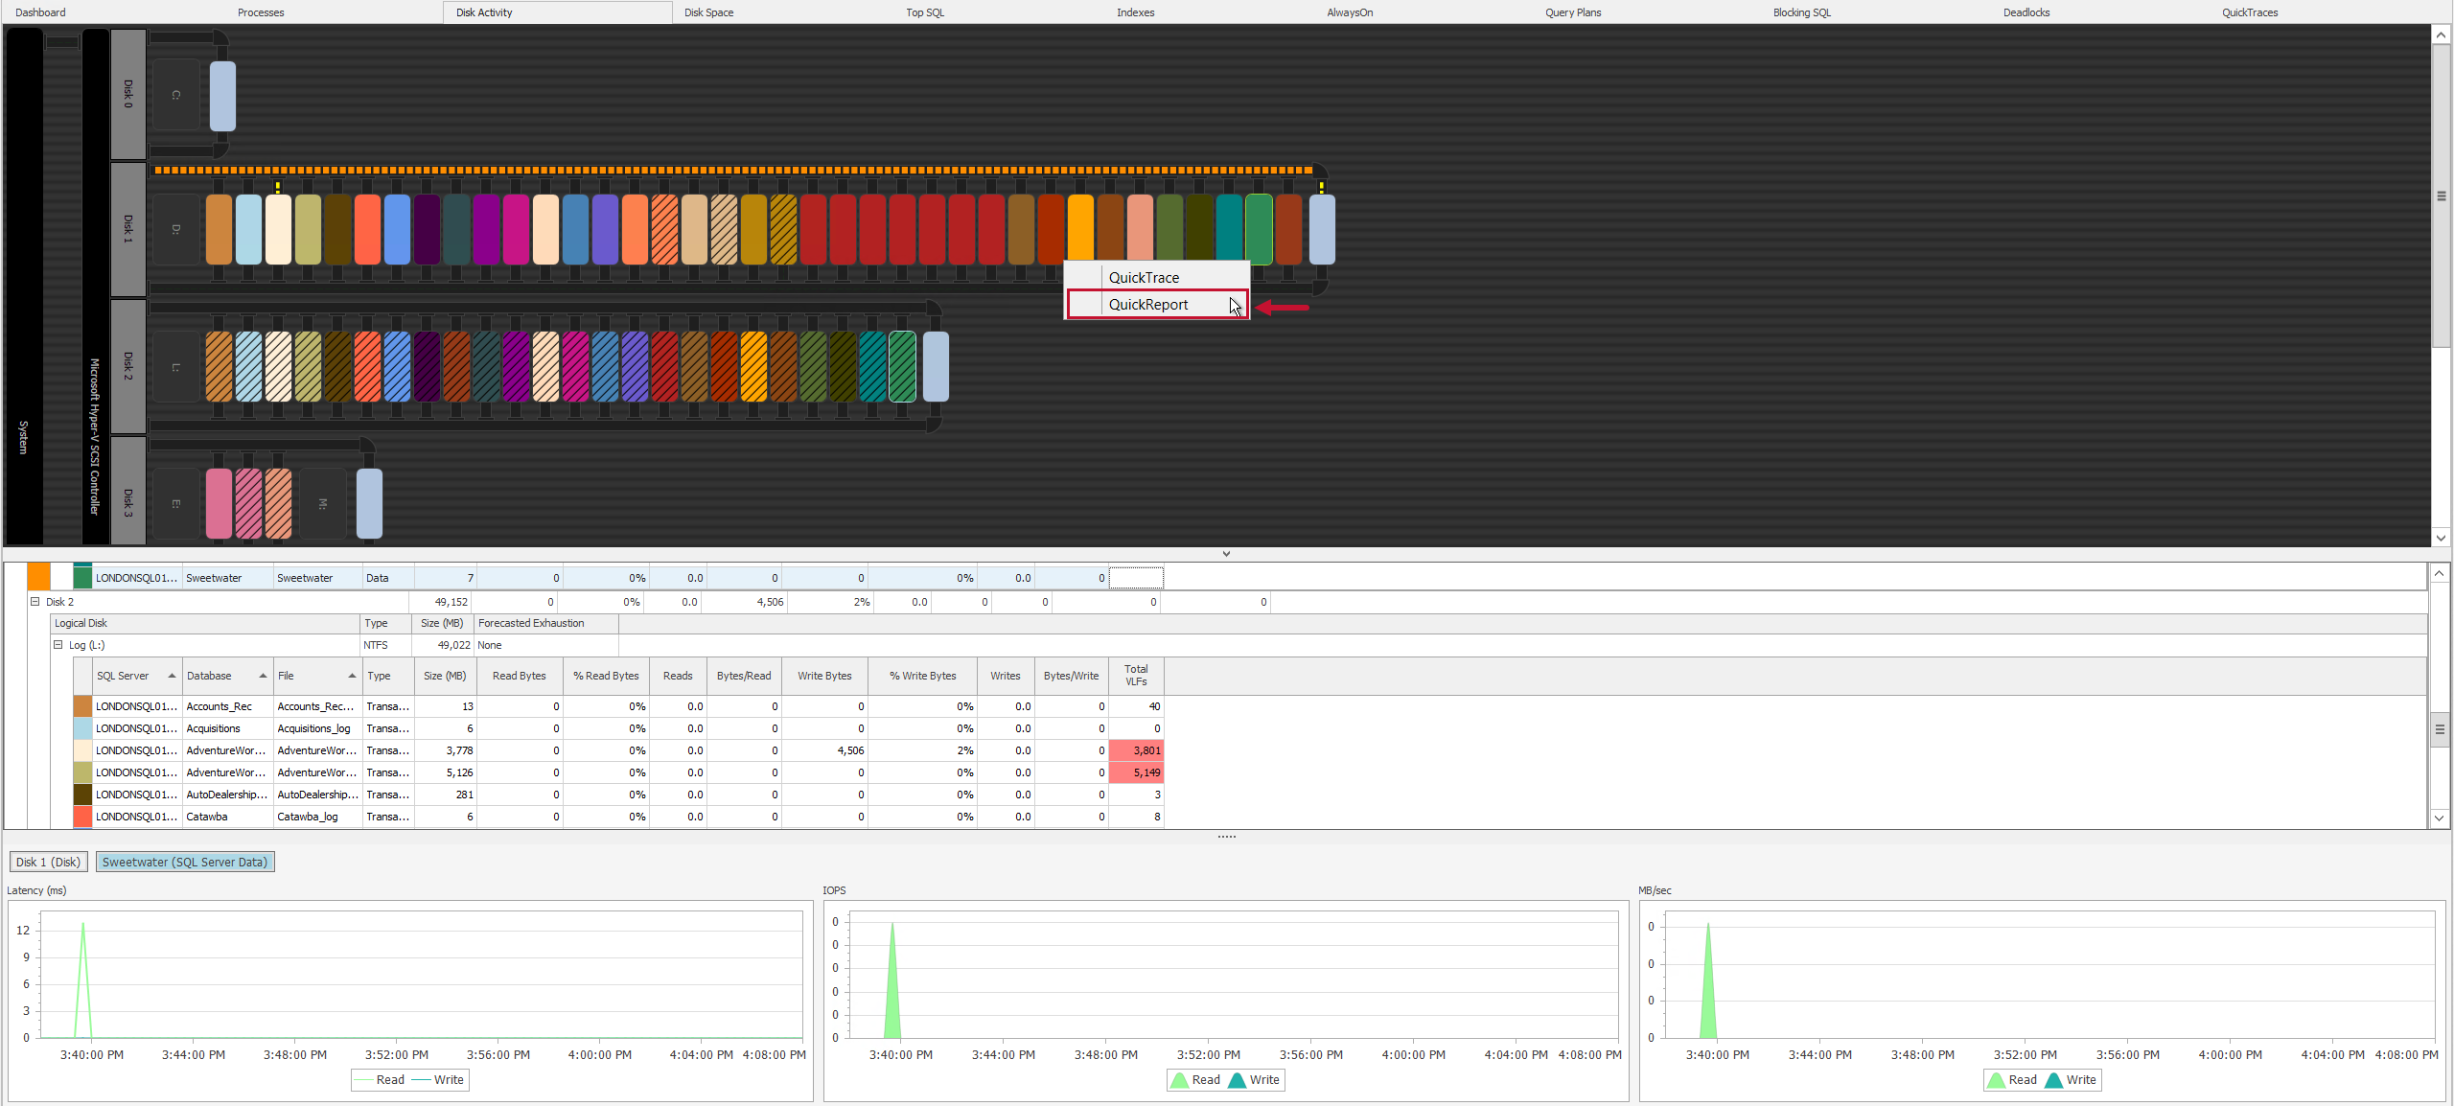Switch to the Top SQL tab

click(x=924, y=12)
